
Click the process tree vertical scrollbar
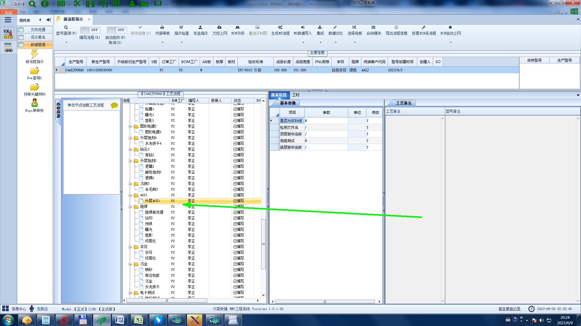pyautogui.click(x=263, y=244)
